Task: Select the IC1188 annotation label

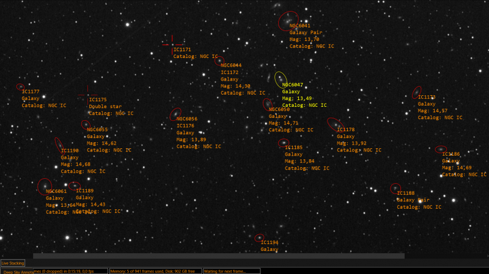Action: [x=406, y=193]
